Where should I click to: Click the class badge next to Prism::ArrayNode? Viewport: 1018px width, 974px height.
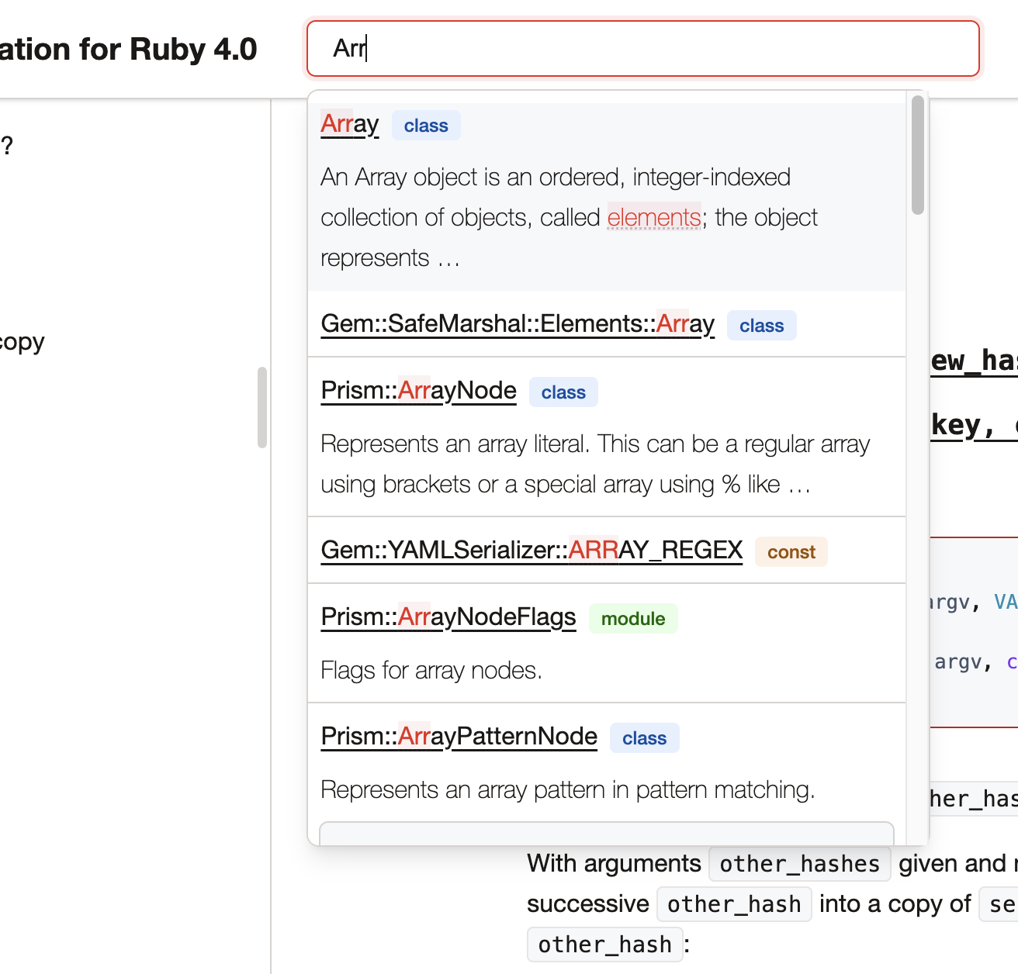[563, 392]
